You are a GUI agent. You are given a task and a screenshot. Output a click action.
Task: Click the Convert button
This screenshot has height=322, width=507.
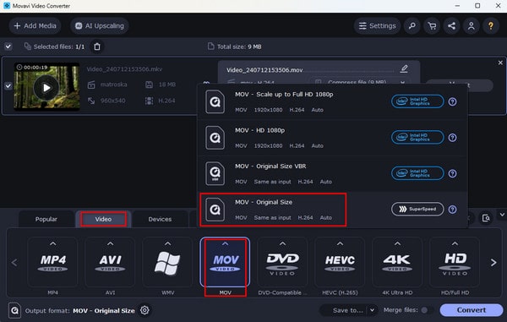point(471,310)
